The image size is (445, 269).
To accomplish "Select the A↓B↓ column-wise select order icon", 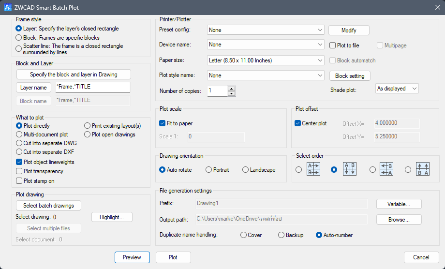I will (x=349, y=169).
